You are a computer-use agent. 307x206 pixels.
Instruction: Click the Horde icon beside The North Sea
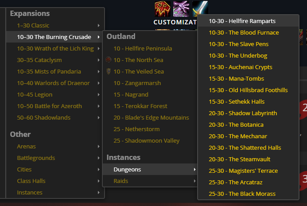click(109, 60)
